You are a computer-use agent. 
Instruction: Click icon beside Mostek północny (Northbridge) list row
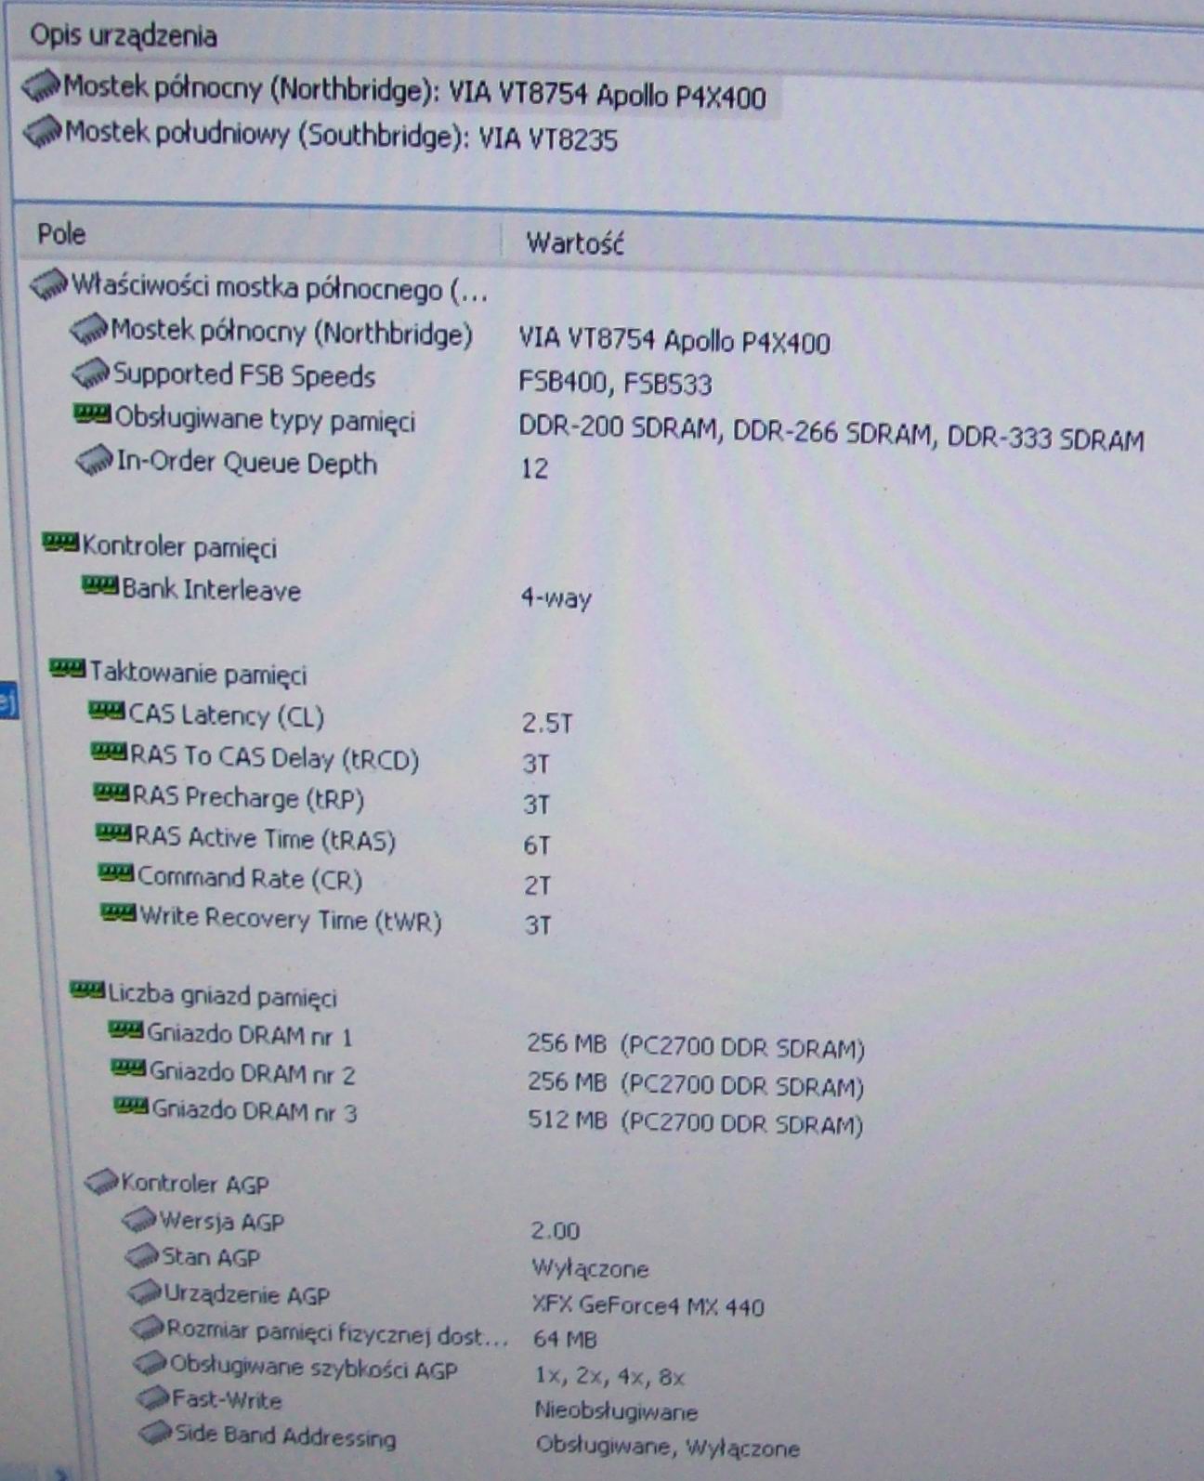pyautogui.click(x=89, y=328)
